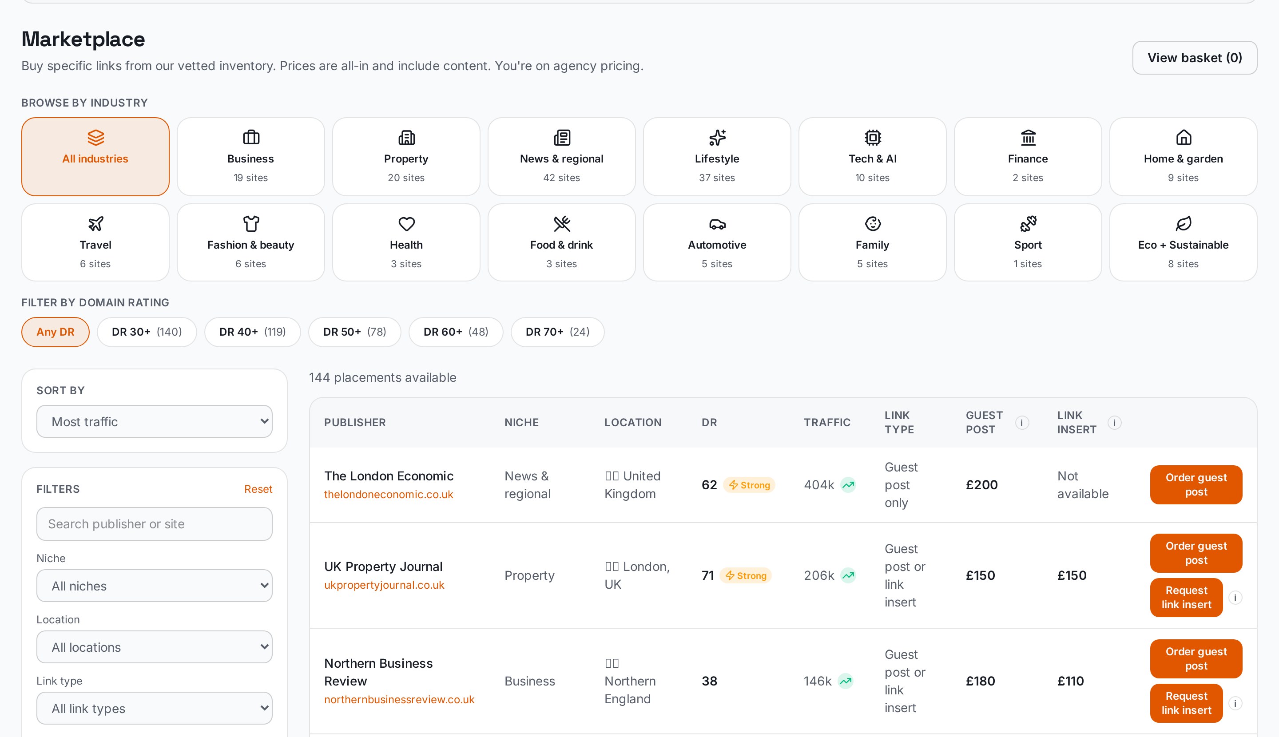The width and height of the screenshot is (1279, 737).
Task: Browse the Business 19 sites category
Action: 250,157
